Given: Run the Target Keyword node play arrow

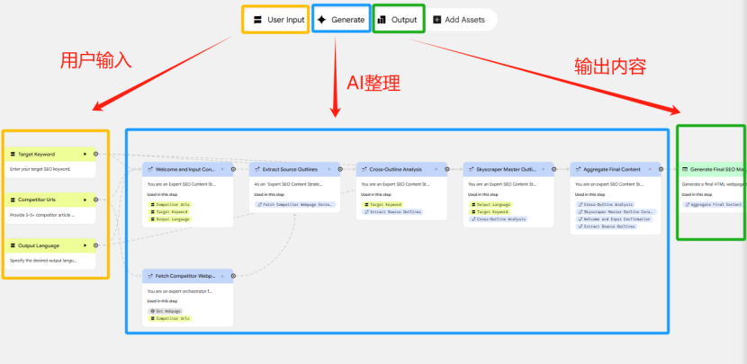Looking at the screenshot, I should coord(85,155).
